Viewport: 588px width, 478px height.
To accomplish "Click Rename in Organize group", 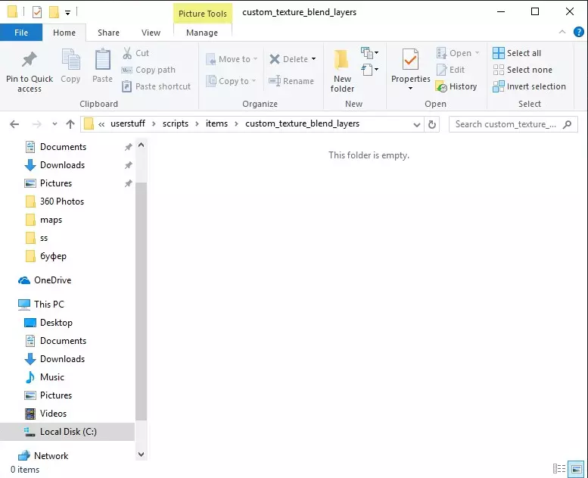I will point(291,81).
